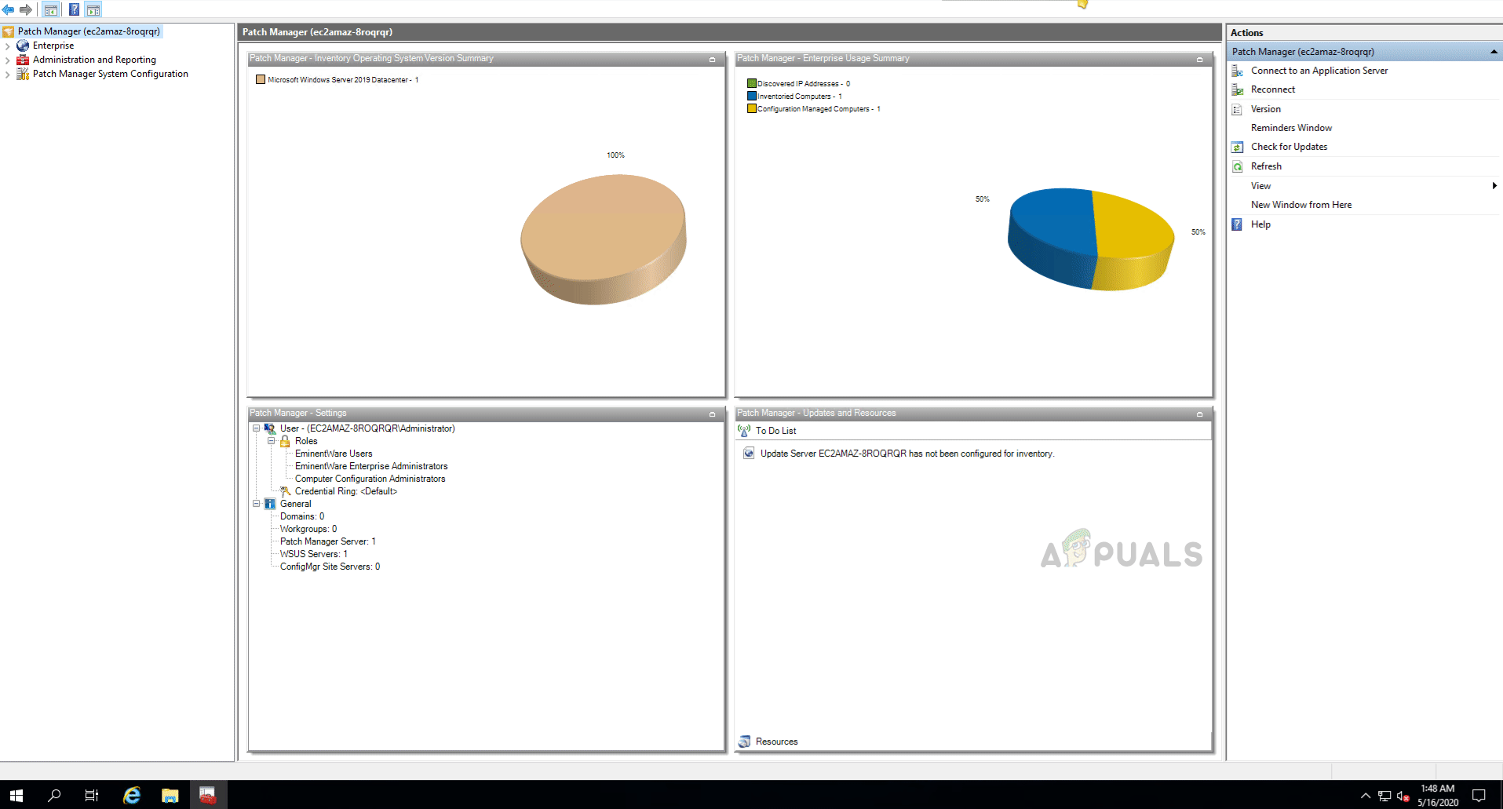Viewport: 1503px width, 809px height.
Task: Click the green Discovered IP Addresses swatch
Action: (x=752, y=83)
